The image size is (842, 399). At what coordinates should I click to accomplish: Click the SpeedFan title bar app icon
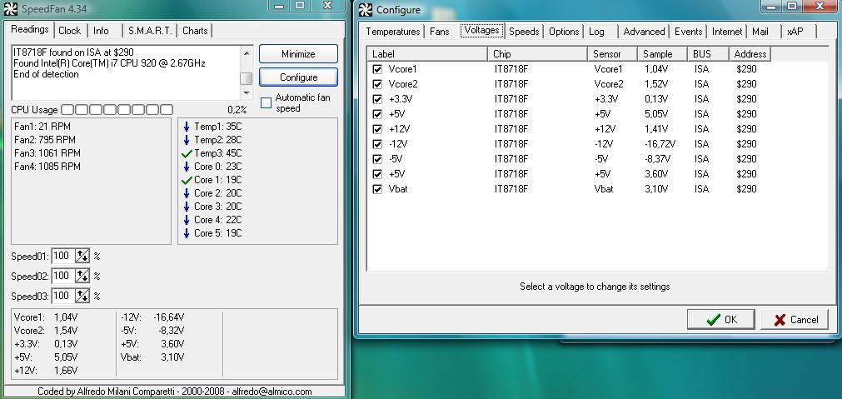(12, 9)
